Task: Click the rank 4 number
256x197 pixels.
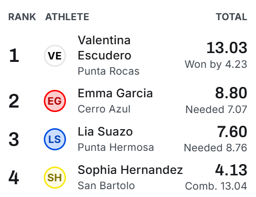Action: tap(14, 177)
